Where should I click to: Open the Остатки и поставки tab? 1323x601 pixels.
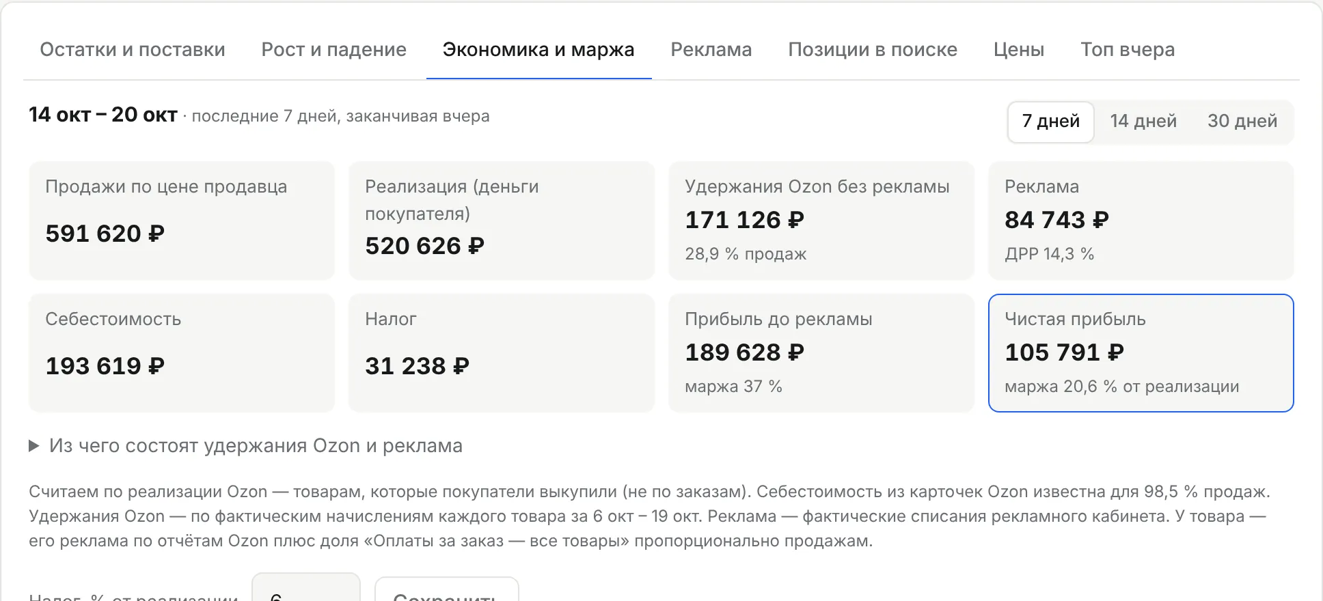pyautogui.click(x=133, y=50)
